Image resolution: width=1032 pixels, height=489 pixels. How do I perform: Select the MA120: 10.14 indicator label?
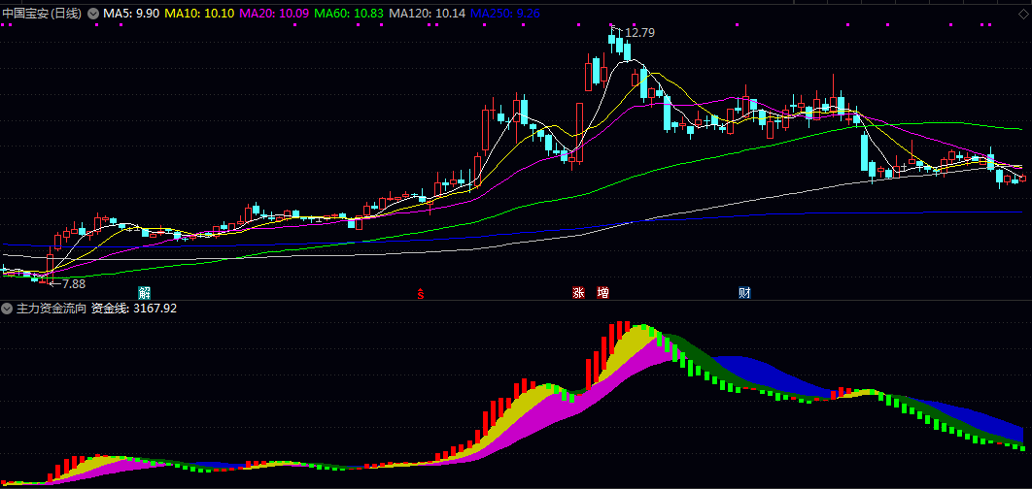click(428, 14)
